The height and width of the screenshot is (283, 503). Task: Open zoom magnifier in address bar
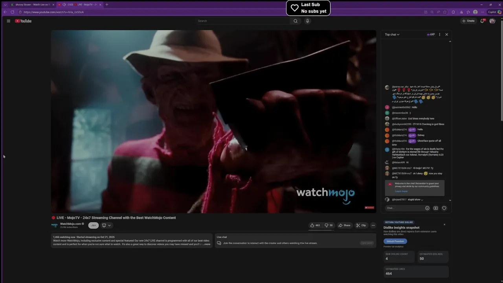[432, 12]
